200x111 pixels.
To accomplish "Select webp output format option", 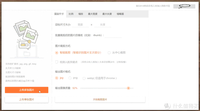I will [84, 78].
